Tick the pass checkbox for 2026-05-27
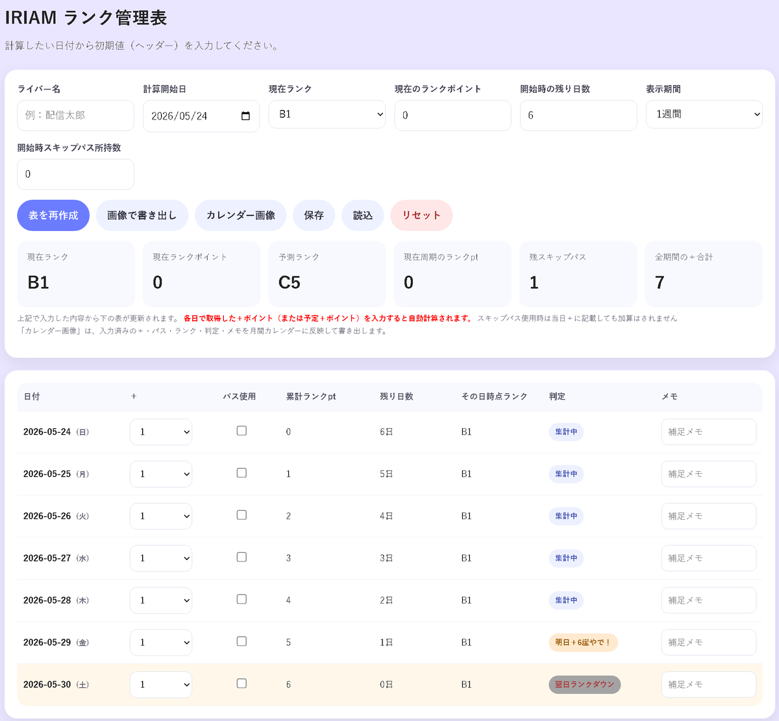Image resolution: width=779 pixels, height=721 pixels. [241, 557]
